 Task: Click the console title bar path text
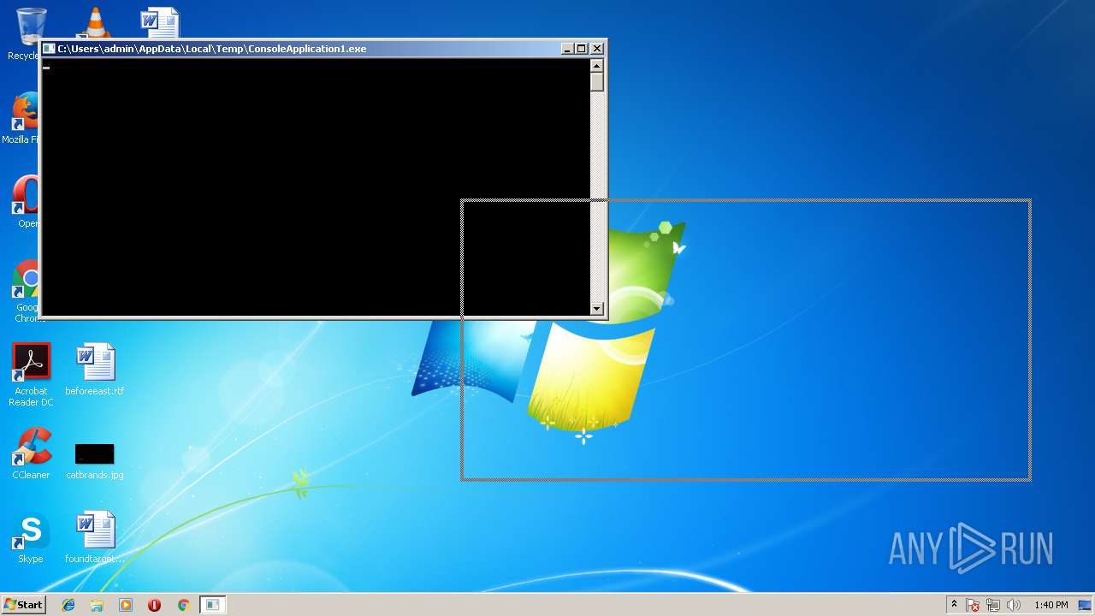212,49
